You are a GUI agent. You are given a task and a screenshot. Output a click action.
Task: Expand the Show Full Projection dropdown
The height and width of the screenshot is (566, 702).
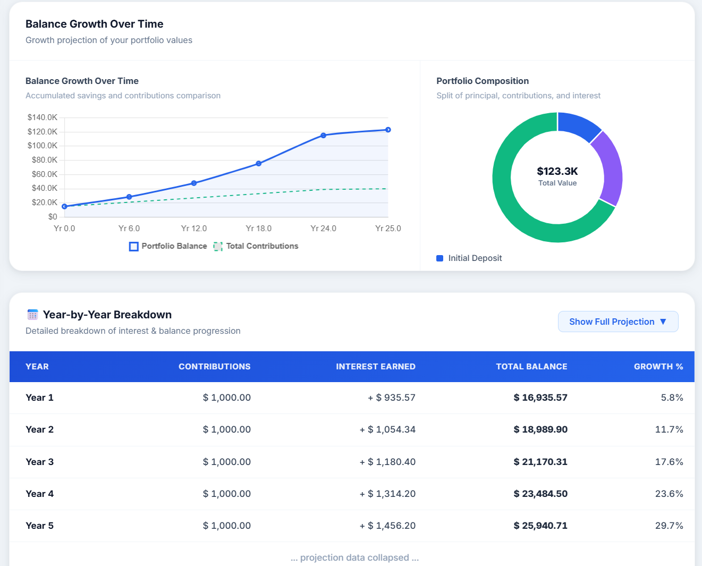click(x=618, y=322)
